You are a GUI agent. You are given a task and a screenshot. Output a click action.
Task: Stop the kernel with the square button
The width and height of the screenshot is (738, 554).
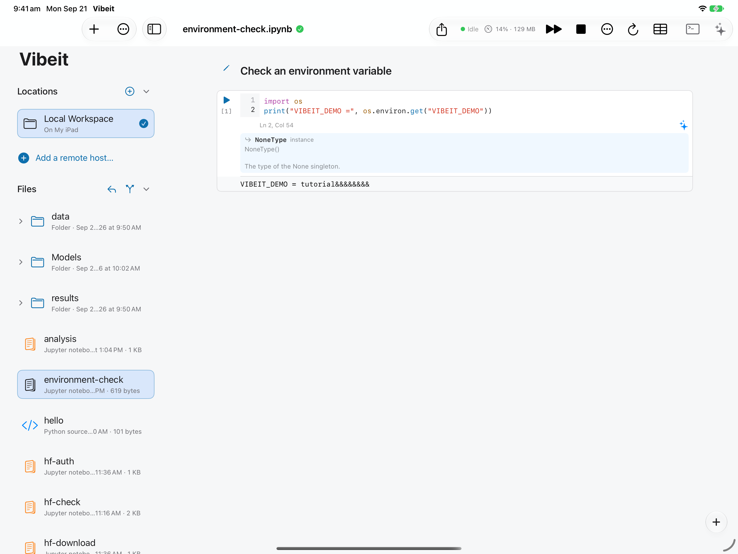(581, 29)
